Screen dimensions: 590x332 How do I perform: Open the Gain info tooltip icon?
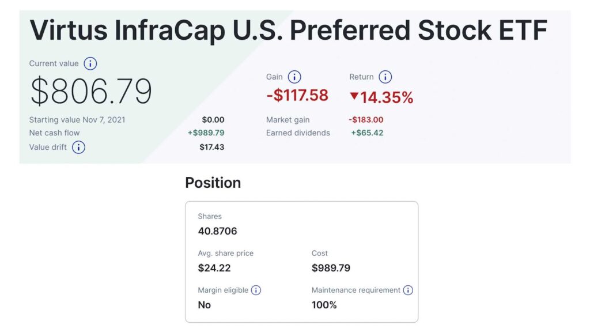[294, 77]
